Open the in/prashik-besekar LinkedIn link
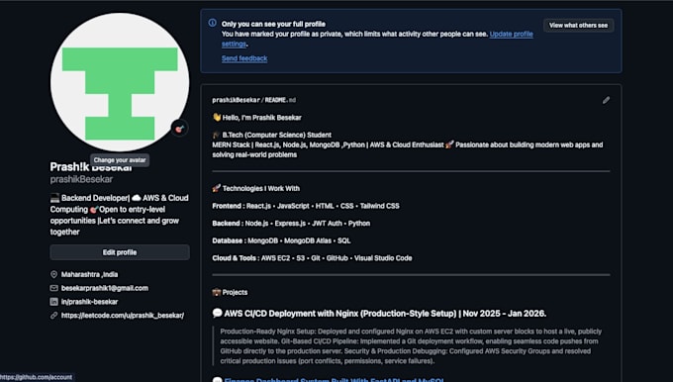This screenshot has height=382, width=673. pyautogui.click(x=89, y=302)
